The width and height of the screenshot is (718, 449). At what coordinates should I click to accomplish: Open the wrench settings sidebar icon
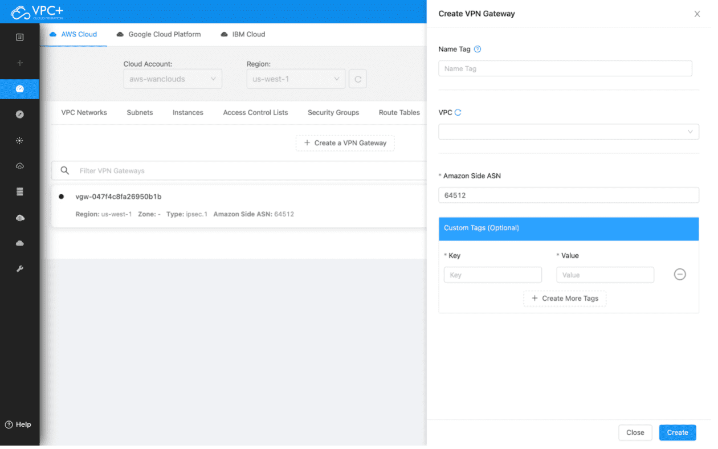coord(20,269)
